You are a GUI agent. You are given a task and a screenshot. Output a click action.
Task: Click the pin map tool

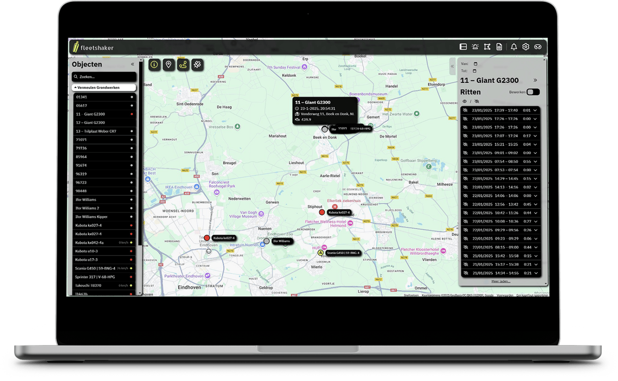[x=197, y=64]
